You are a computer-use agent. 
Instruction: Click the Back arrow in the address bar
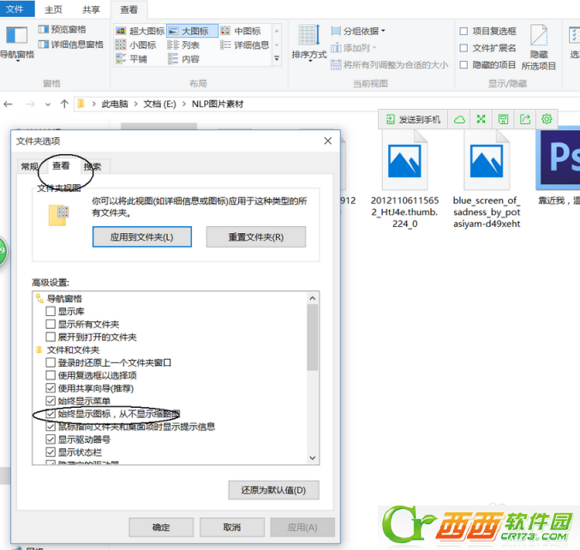(x=8, y=105)
